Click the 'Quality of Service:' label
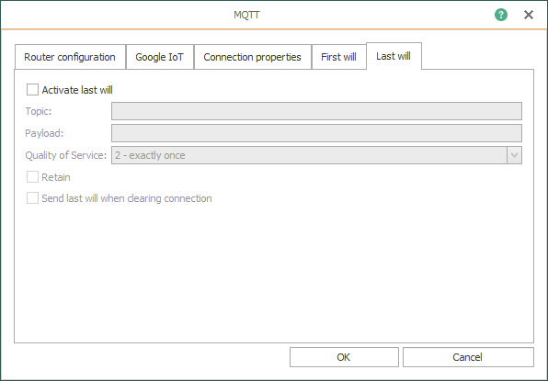Screen dimensions: 548x381 click(65, 155)
